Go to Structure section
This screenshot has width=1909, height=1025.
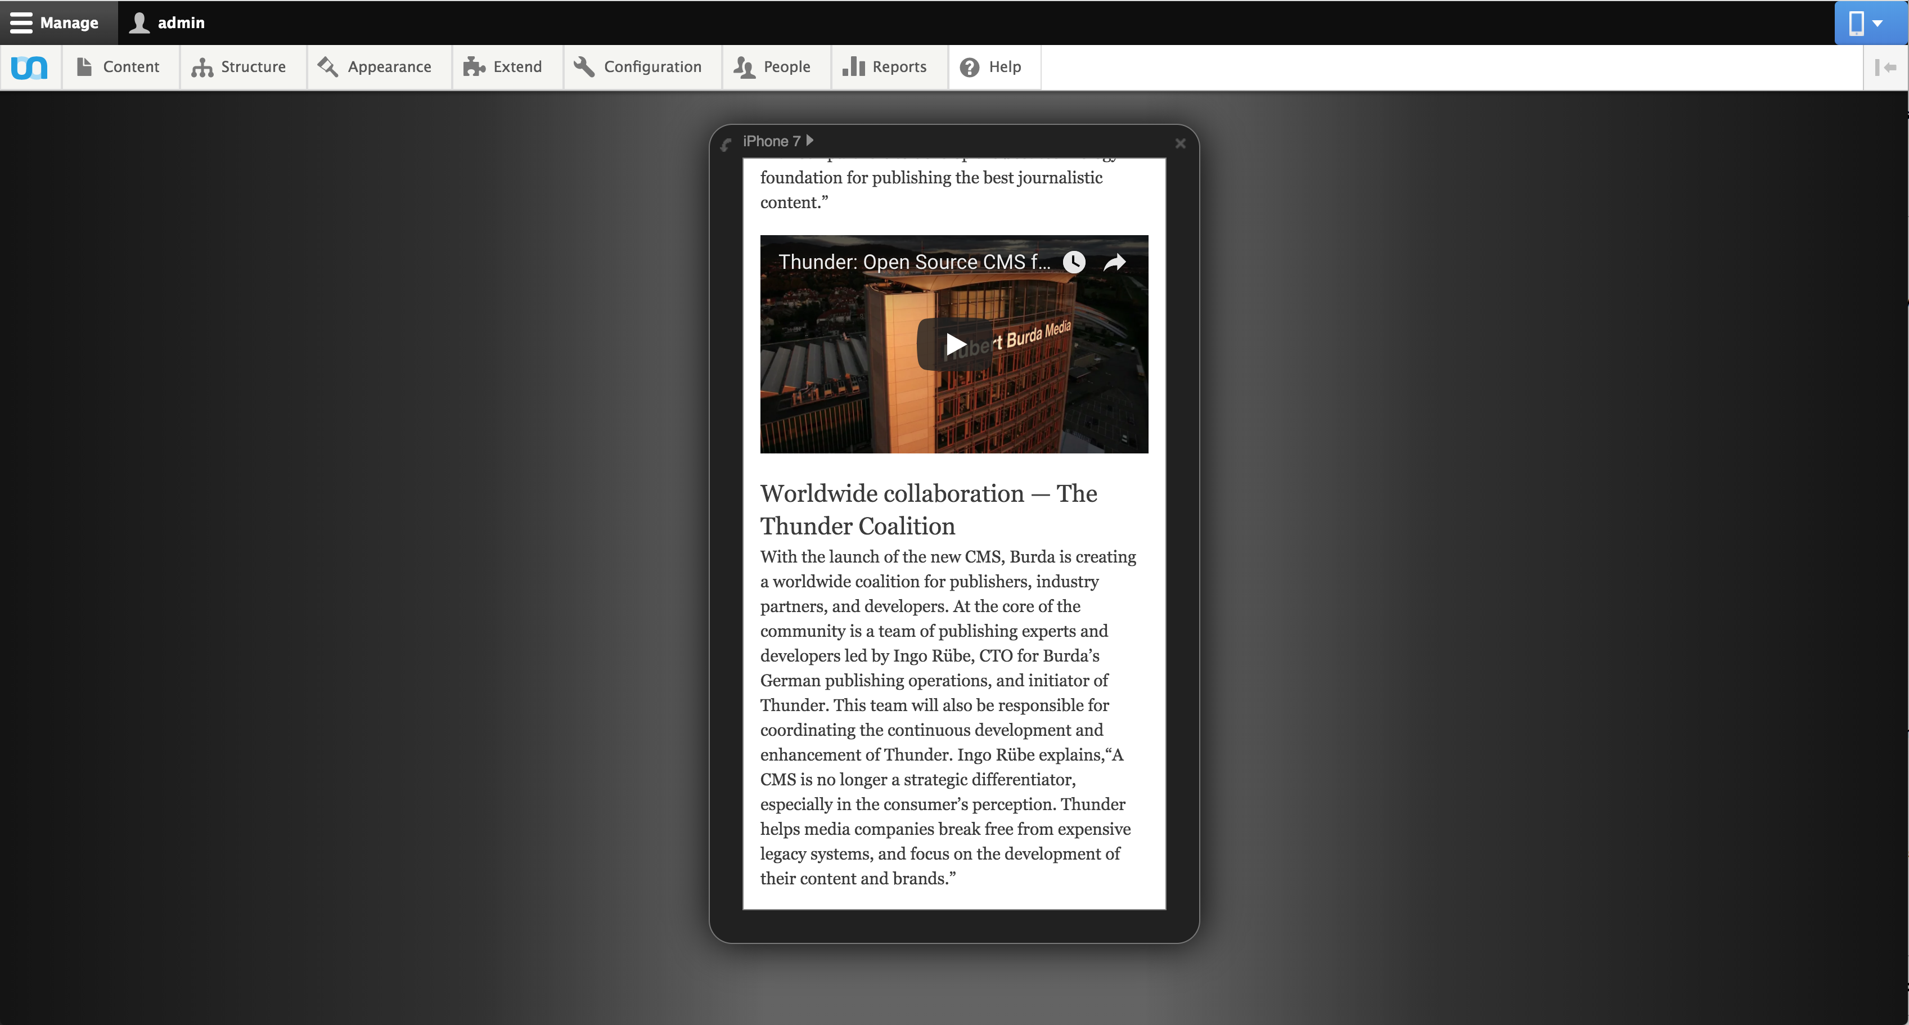[240, 68]
